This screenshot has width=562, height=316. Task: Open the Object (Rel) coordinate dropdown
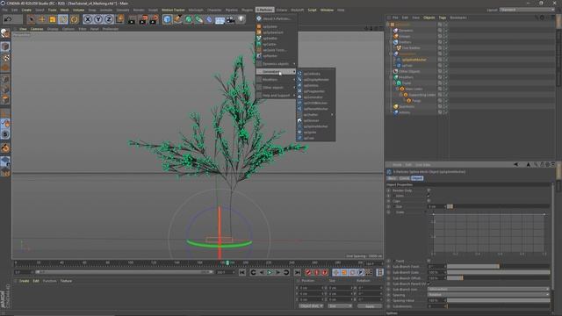coord(311,306)
